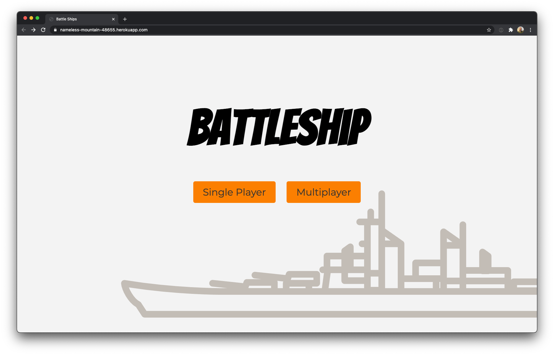Open Chrome's three-dot menu

click(531, 30)
